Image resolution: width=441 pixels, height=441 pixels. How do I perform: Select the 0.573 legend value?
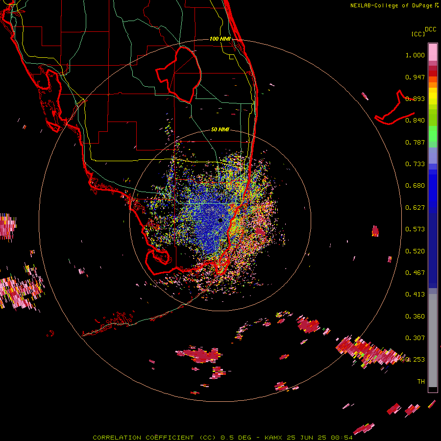click(x=415, y=229)
